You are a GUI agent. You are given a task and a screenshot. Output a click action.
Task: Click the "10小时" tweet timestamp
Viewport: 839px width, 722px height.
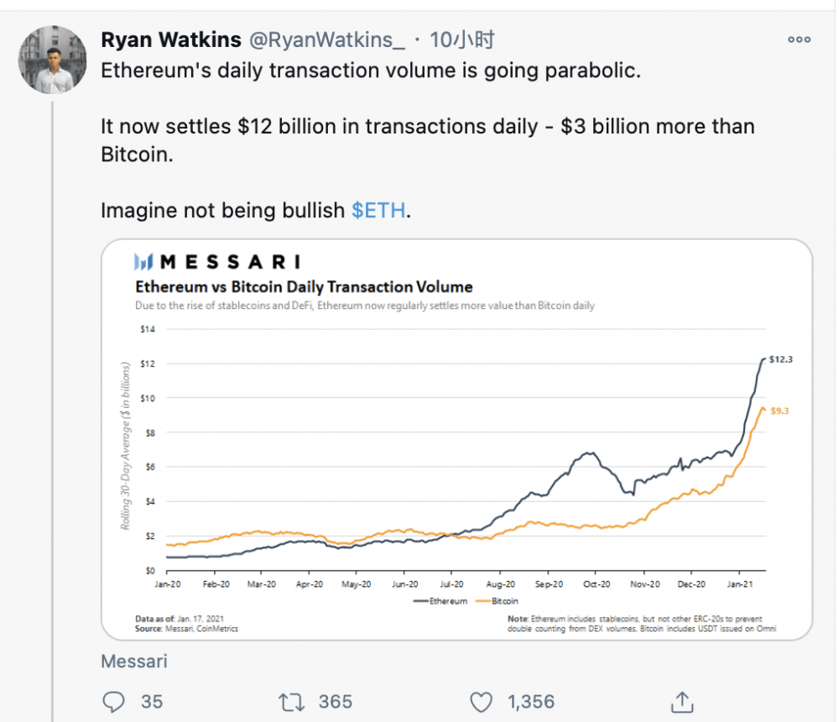[461, 39]
